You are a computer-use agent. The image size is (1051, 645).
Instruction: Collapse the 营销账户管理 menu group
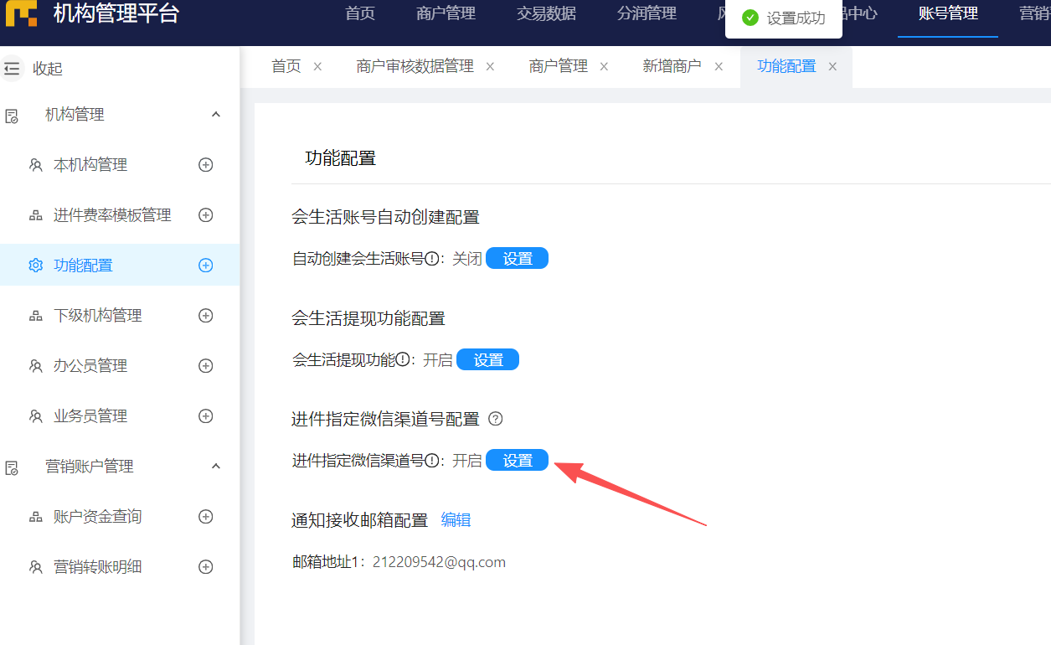[215, 467]
